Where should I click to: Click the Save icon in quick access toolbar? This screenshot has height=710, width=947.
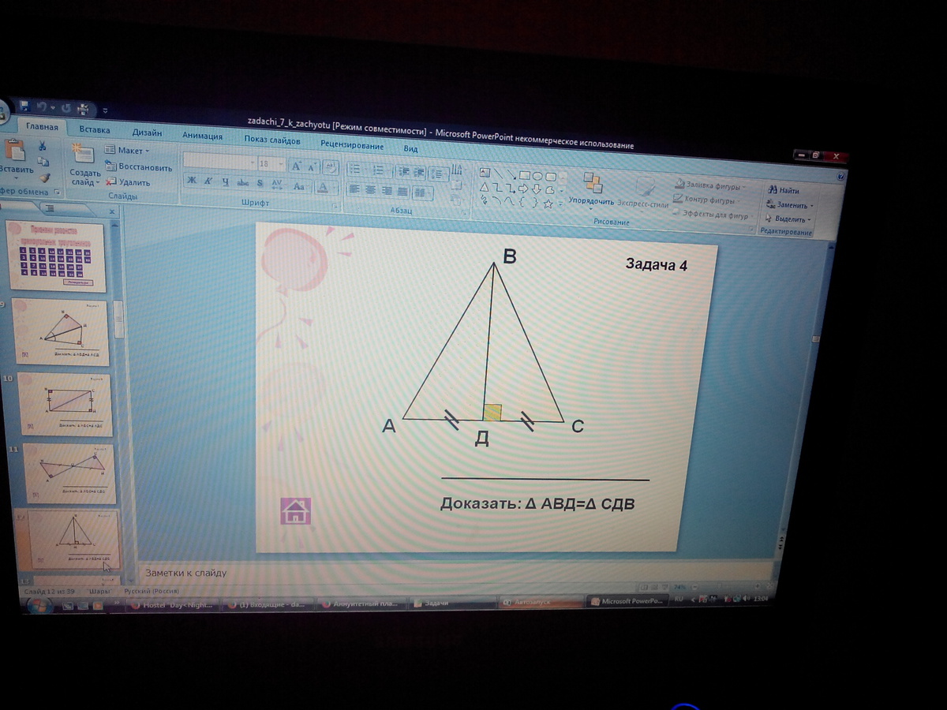(x=24, y=105)
